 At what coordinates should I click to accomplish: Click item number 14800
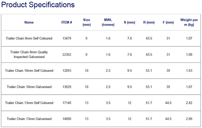[x=67, y=119]
